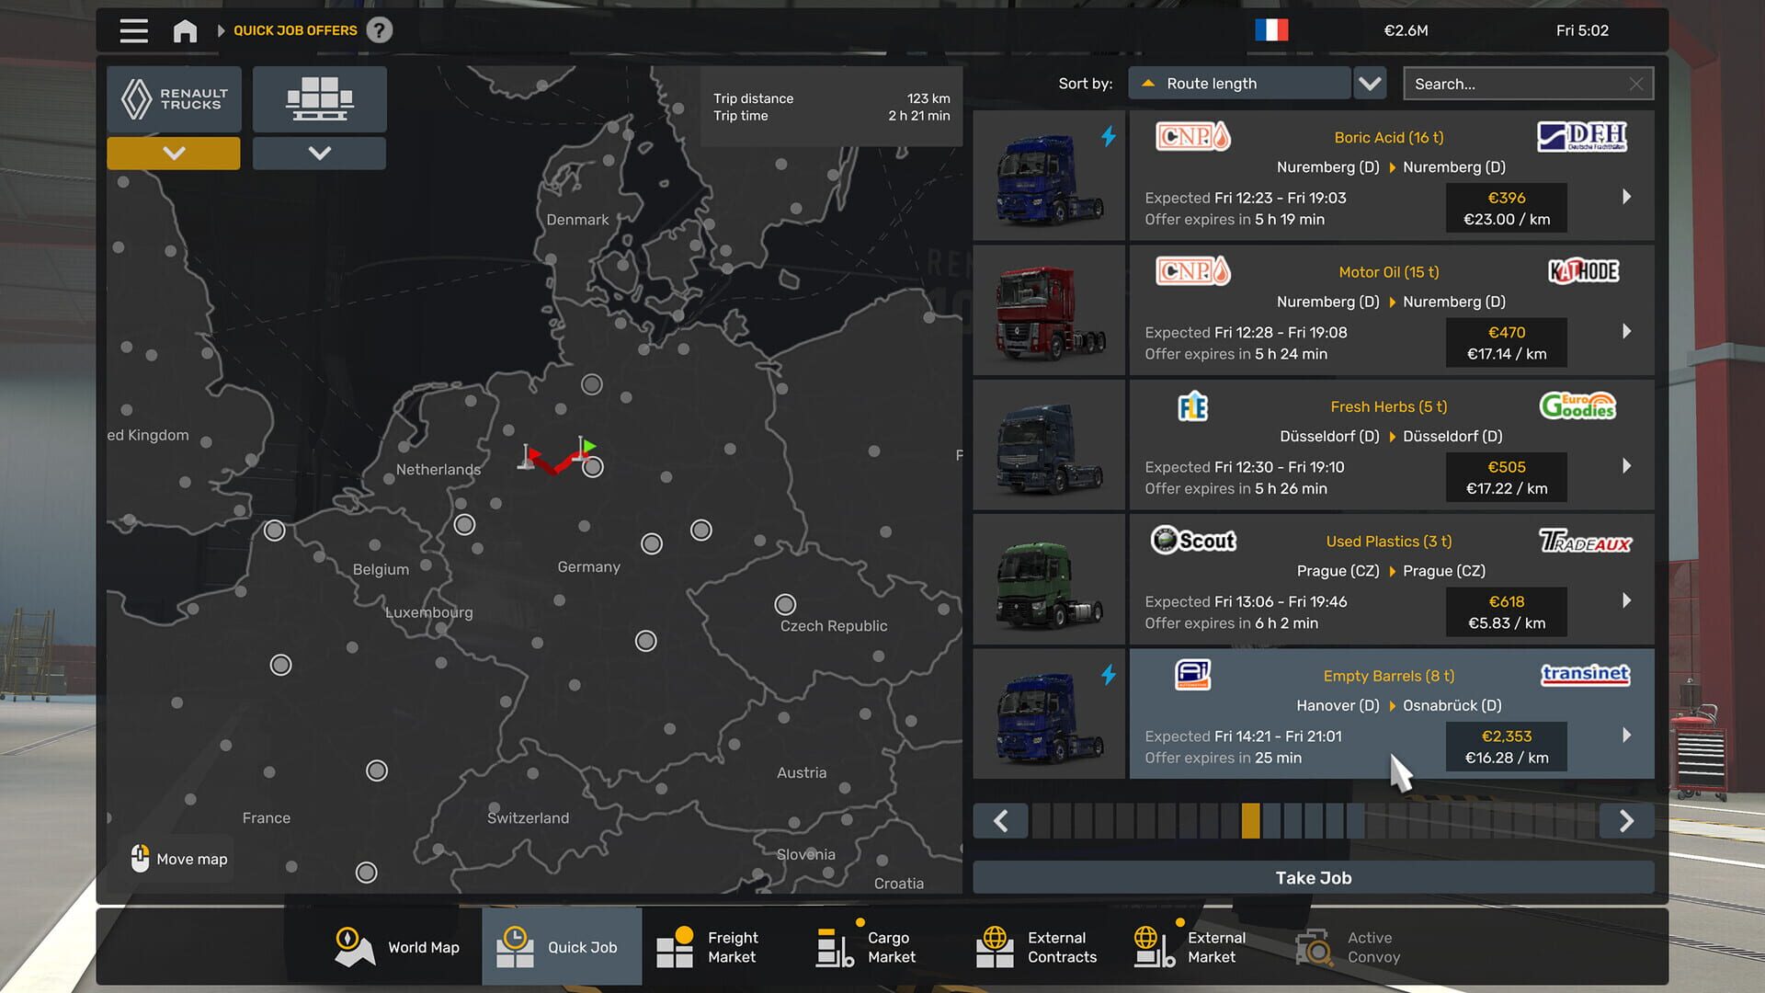Screen dimensions: 1765x993
Task: Click the Take Job button
Action: 1313,877
